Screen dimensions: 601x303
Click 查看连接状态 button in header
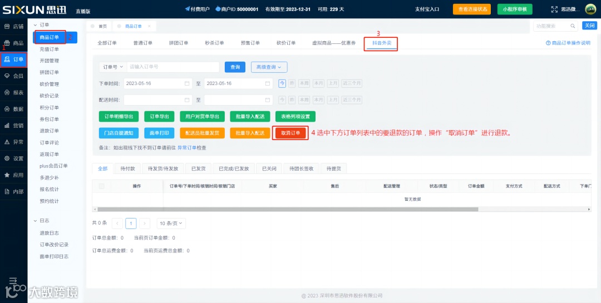click(x=472, y=9)
